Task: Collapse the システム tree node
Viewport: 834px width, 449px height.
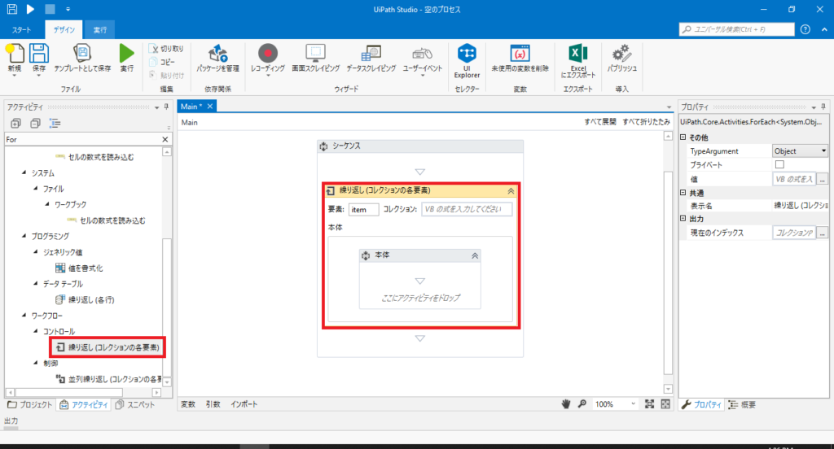Action: (24, 172)
